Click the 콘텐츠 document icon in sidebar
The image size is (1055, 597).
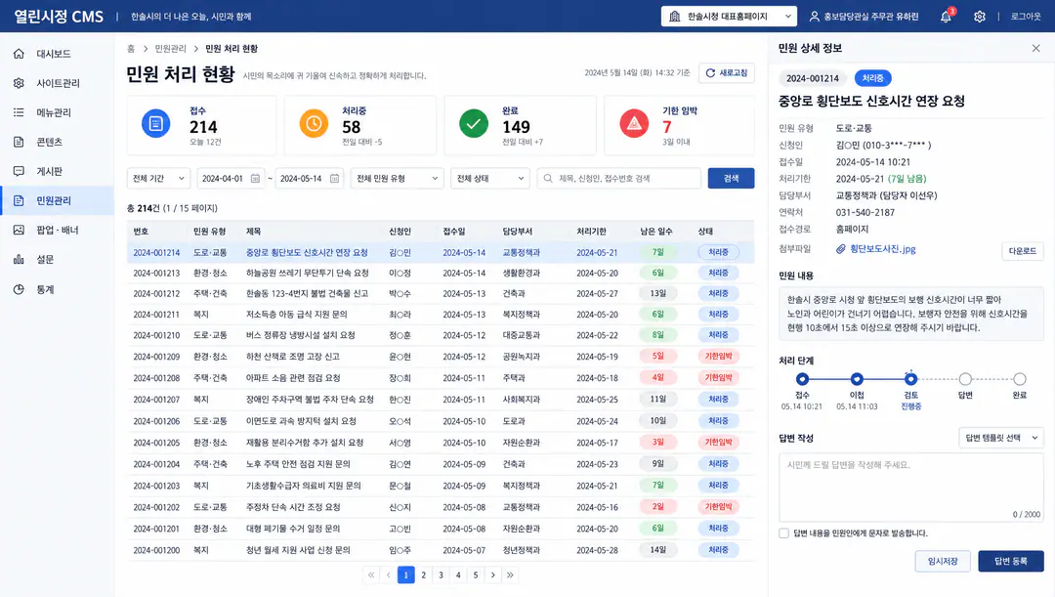click(x=19, y=142)
